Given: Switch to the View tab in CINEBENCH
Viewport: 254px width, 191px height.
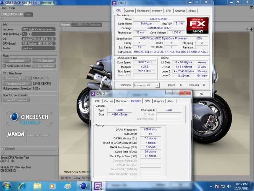Looking at the screenshot, I should pos(28,14).
